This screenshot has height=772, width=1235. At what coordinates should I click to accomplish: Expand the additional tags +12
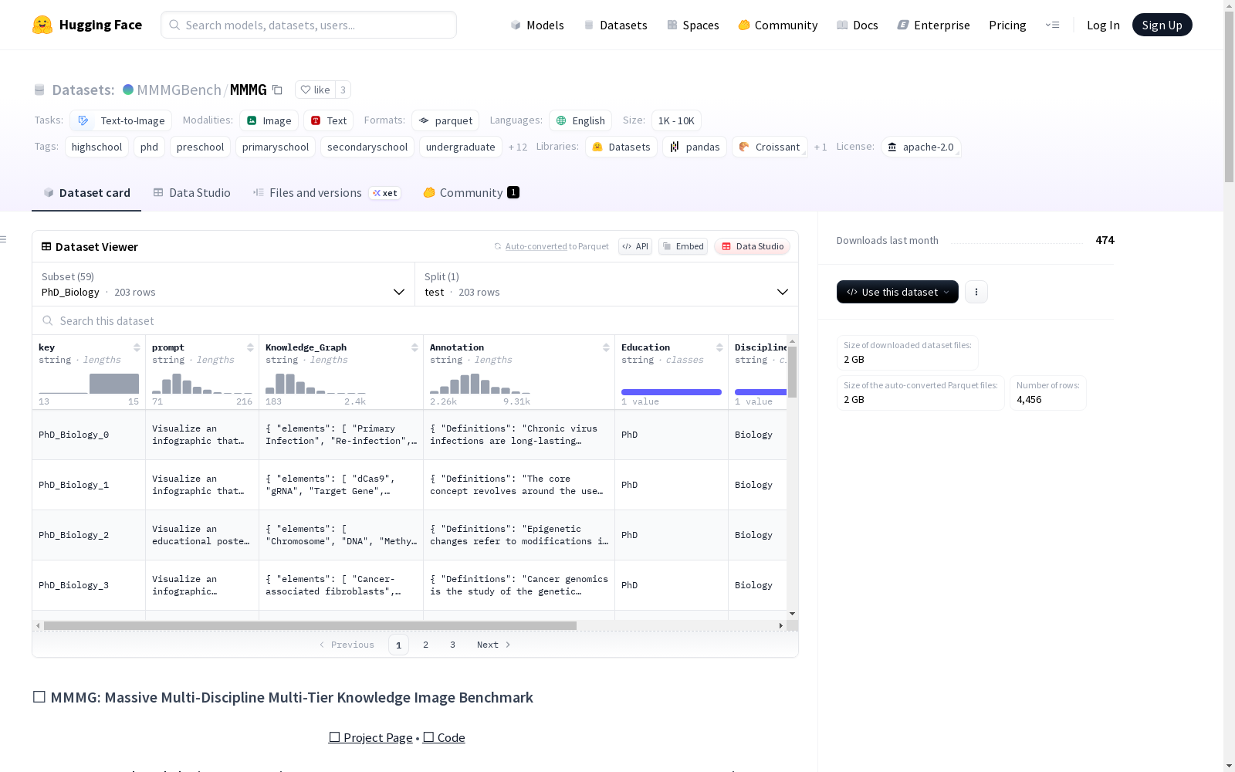point(518,147)
